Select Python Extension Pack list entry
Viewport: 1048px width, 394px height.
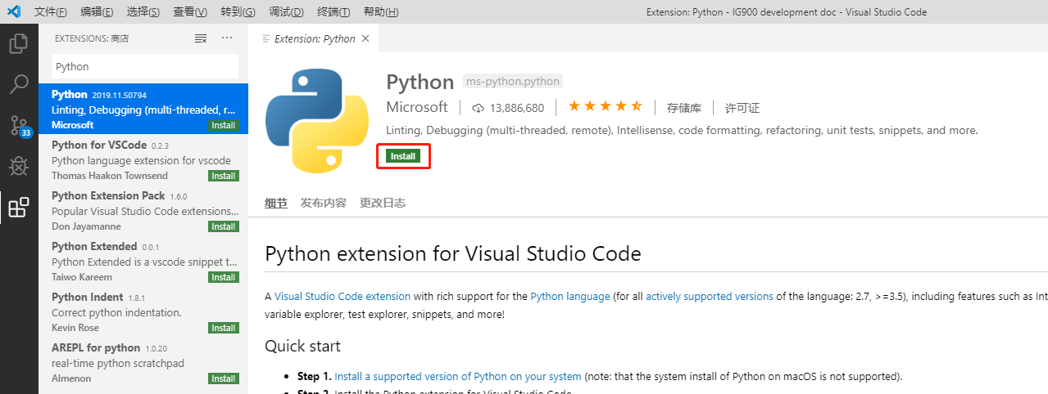point(143,211)
